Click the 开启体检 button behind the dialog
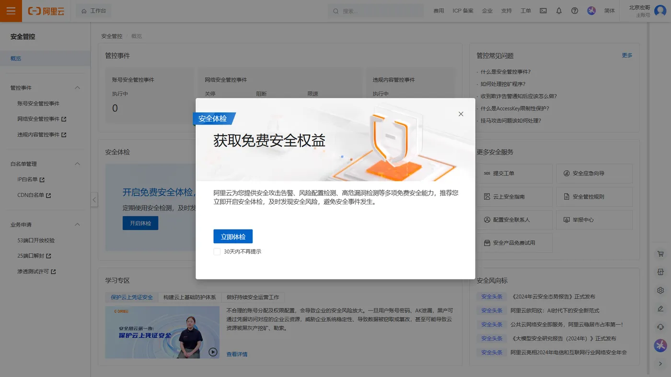 click(x=140, y=223)
